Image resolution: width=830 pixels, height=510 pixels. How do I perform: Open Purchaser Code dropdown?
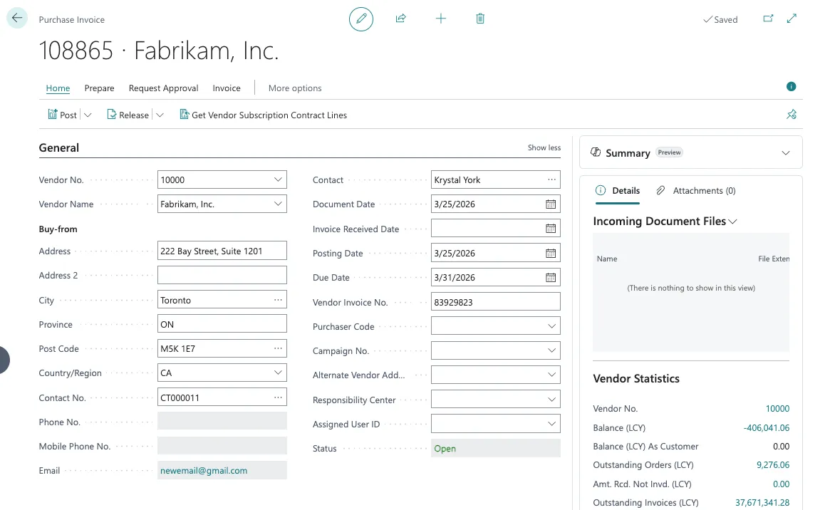click(x=551, y=326)
